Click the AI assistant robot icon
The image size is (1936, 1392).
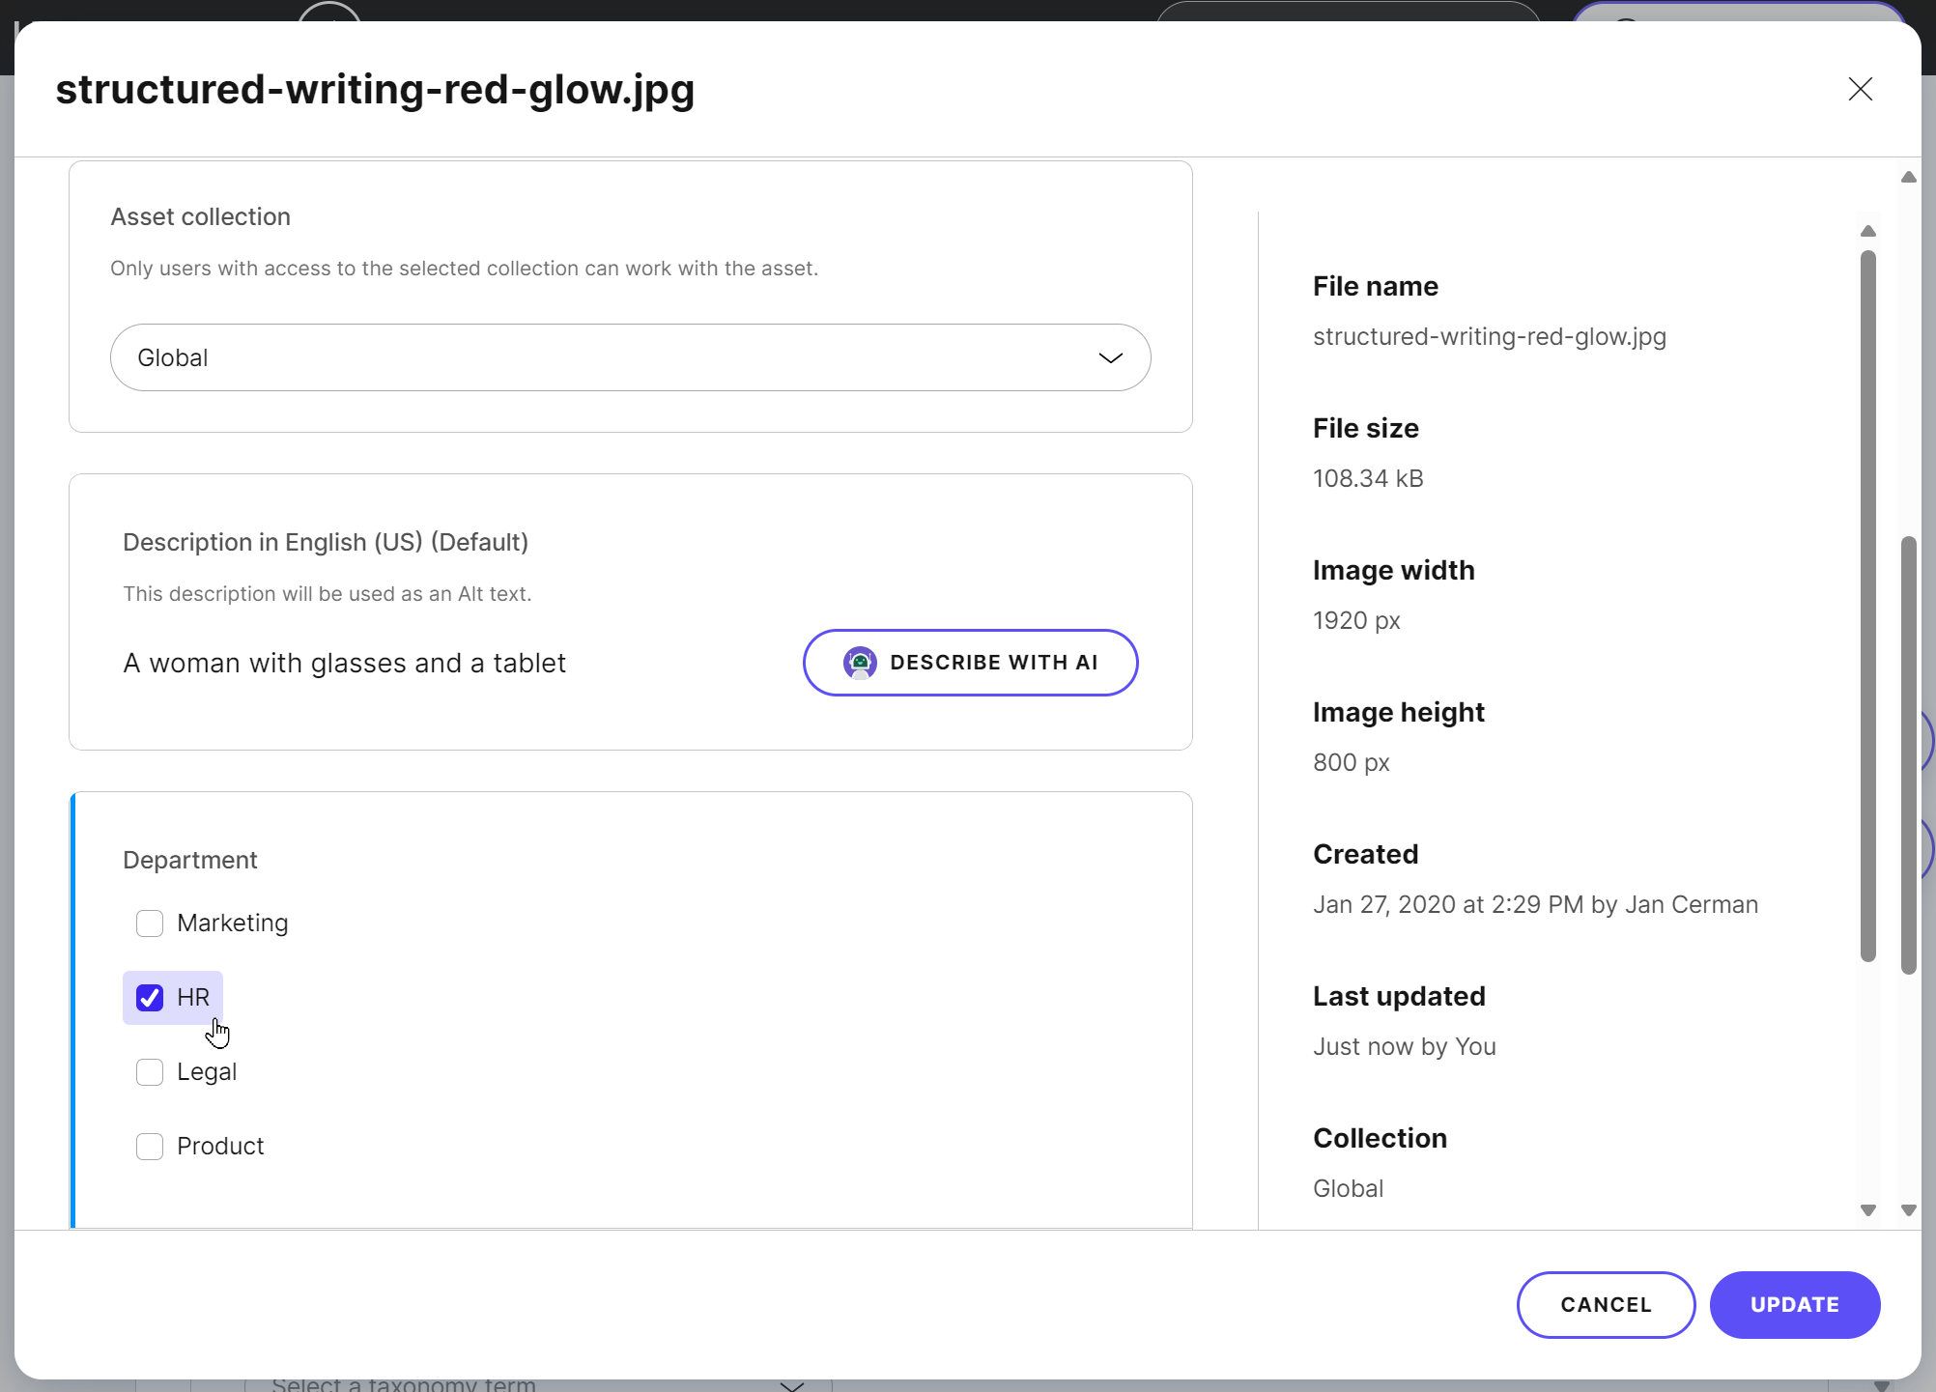861,663
